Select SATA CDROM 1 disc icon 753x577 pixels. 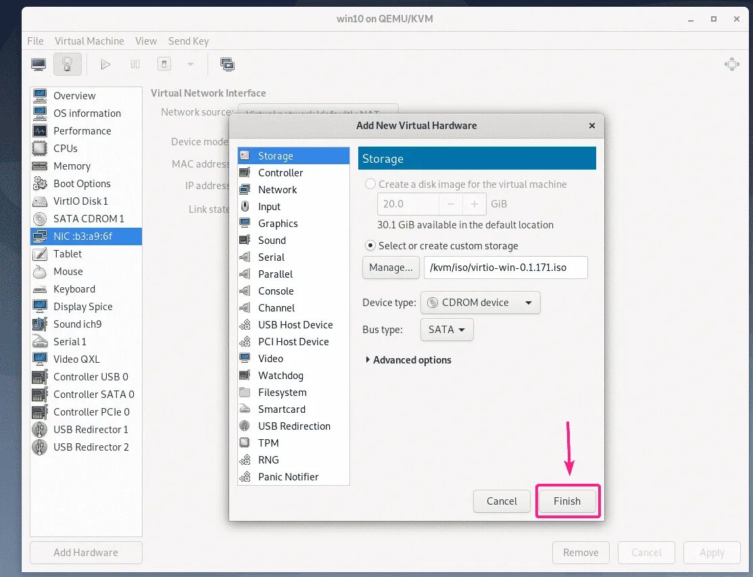point(40,219)
